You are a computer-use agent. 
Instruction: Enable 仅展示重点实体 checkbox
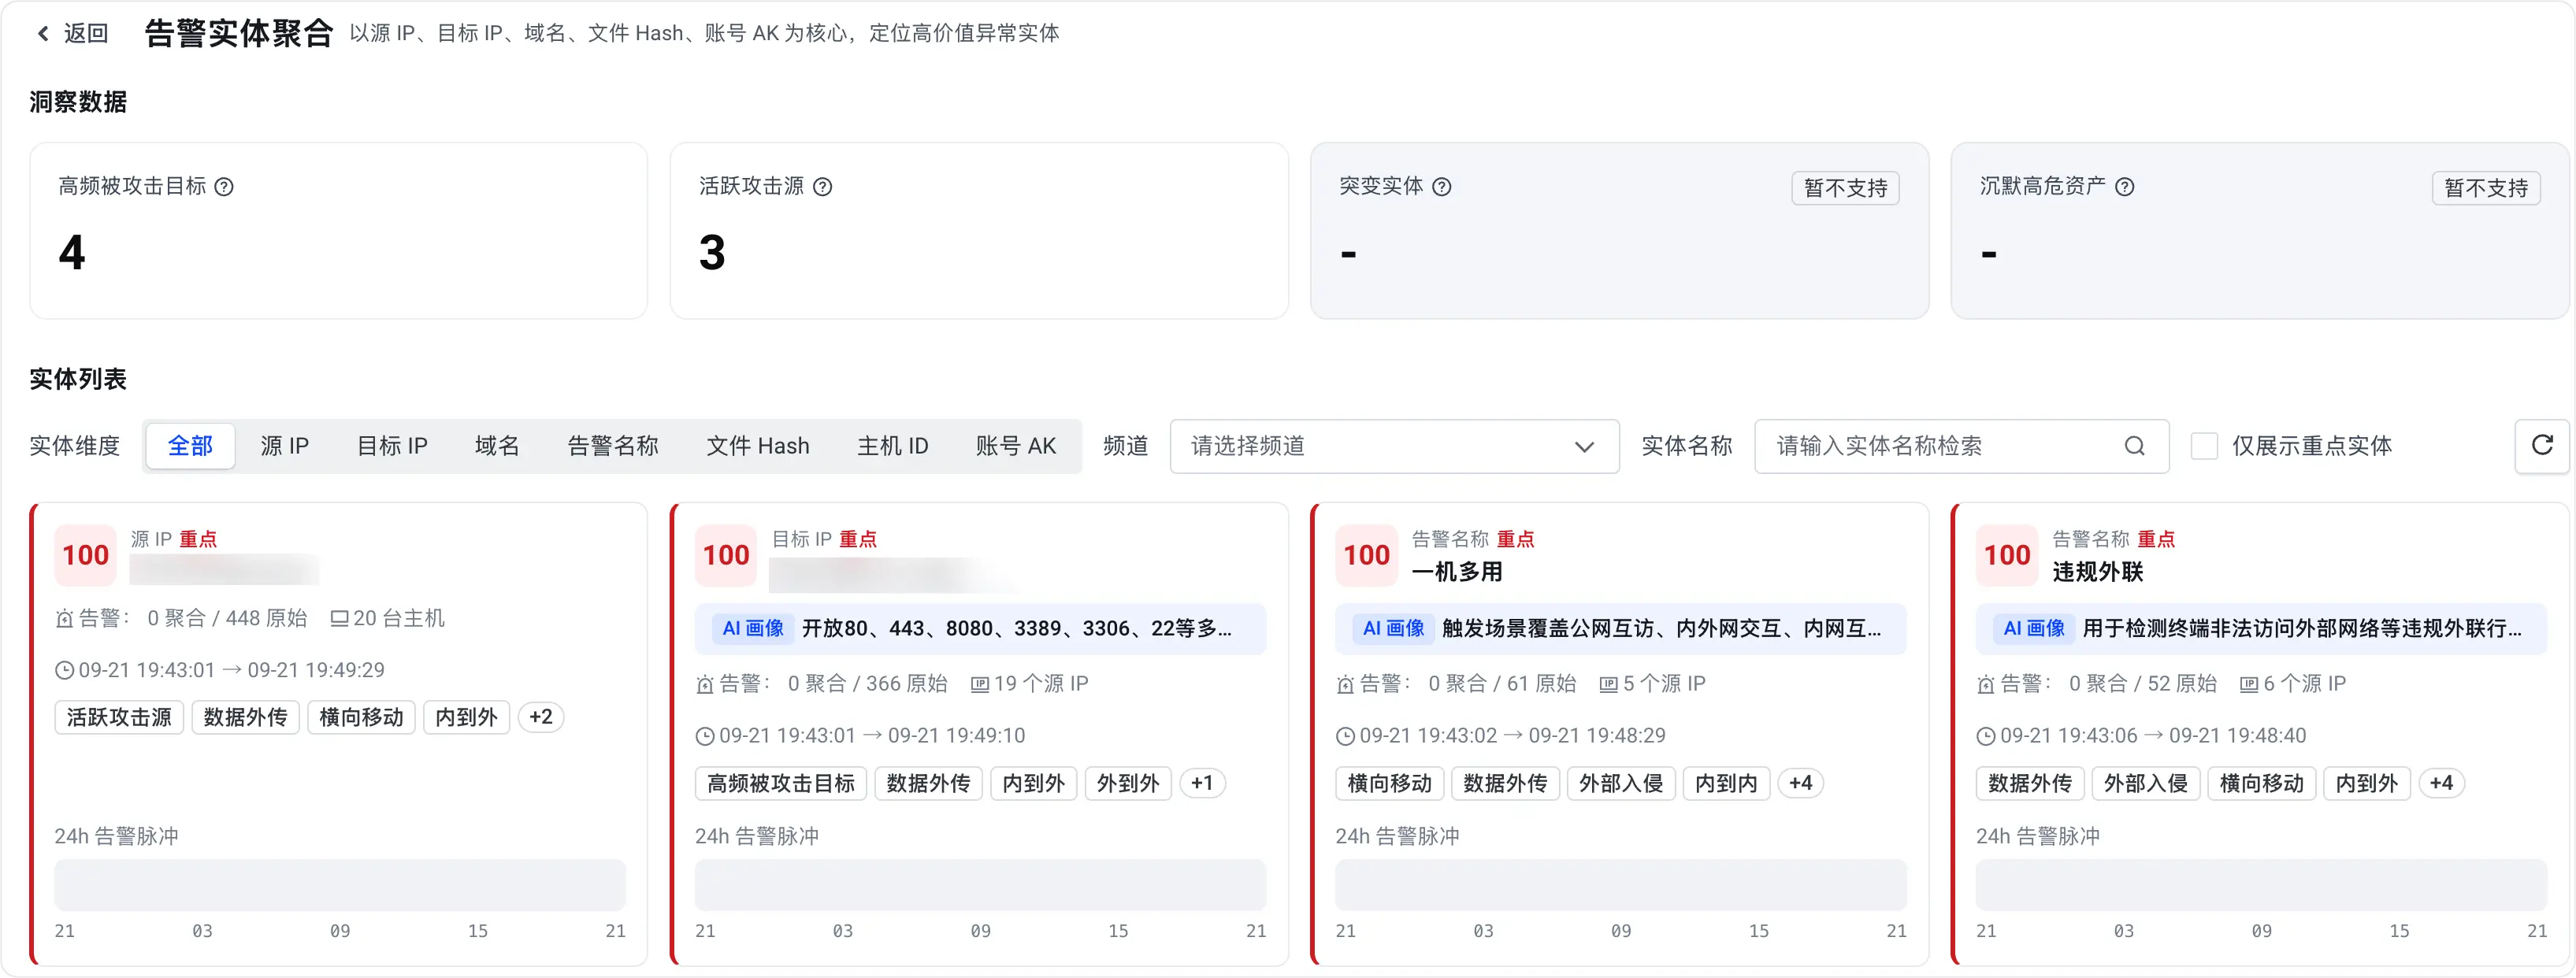(2204, 446)
